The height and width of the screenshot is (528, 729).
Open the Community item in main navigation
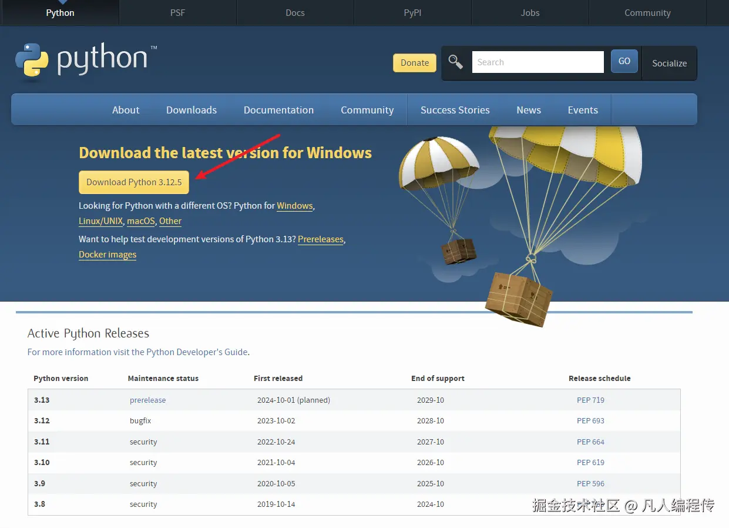pyautogui.click(x=367, y=110)
